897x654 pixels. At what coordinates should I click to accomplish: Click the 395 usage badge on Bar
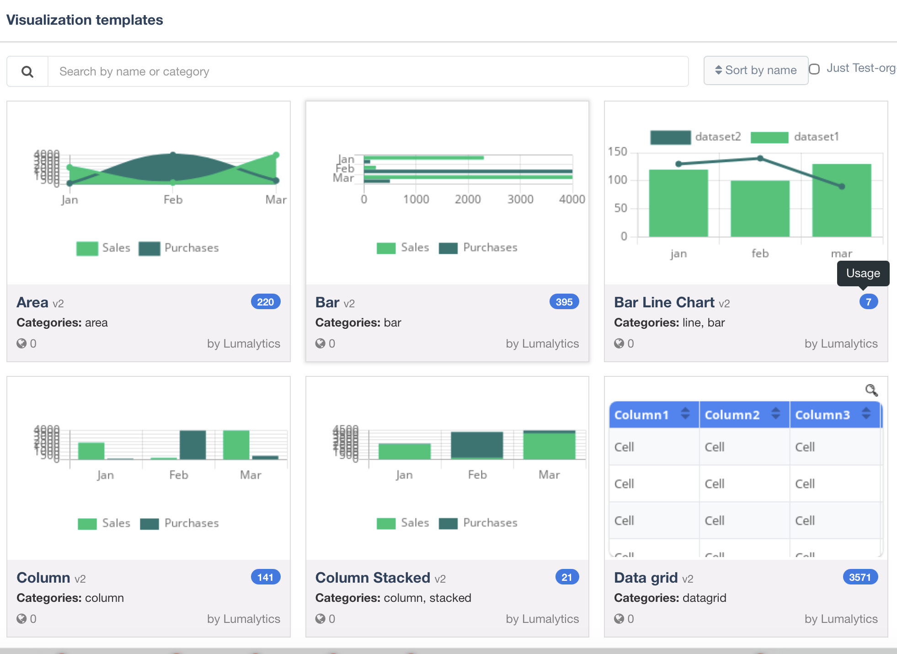[564, 302]
